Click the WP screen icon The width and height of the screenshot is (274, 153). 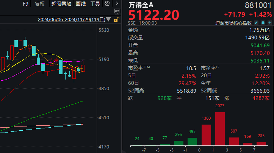click(x=117, y=11)
